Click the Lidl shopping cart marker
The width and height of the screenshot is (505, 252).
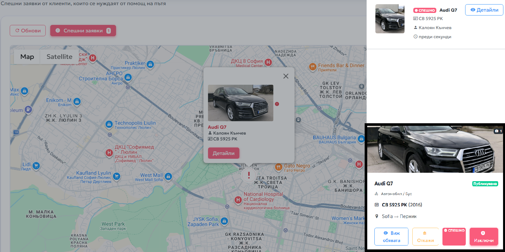point(36,166)
